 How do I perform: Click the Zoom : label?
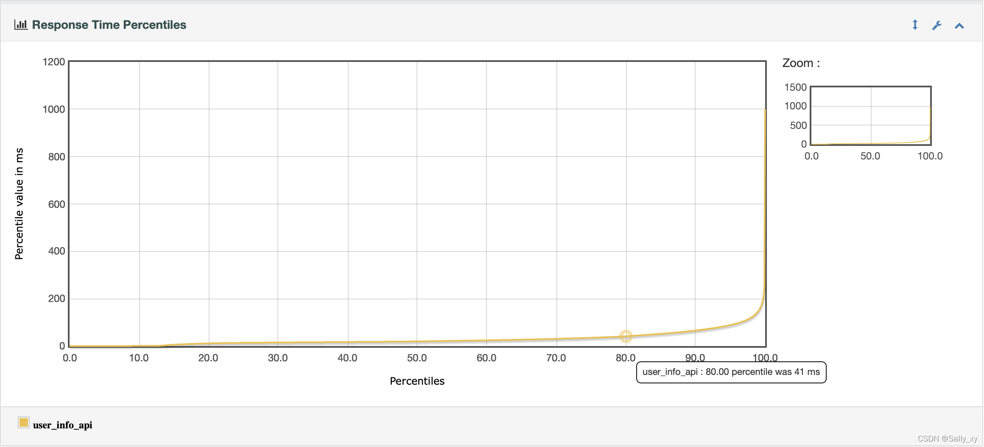(801, 63)
